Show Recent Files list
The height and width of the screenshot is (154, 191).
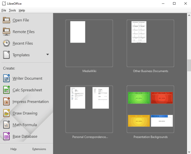click(23, 43)
